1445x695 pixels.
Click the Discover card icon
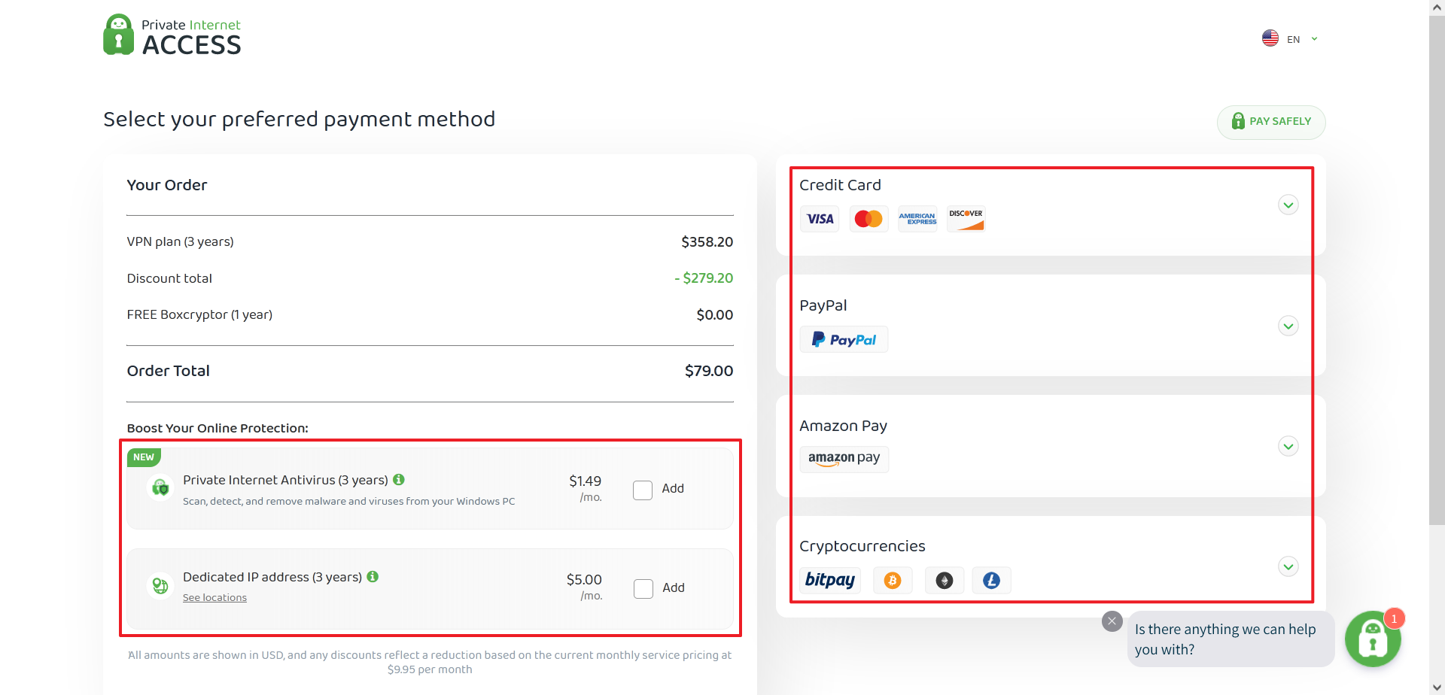pos(966,219)
